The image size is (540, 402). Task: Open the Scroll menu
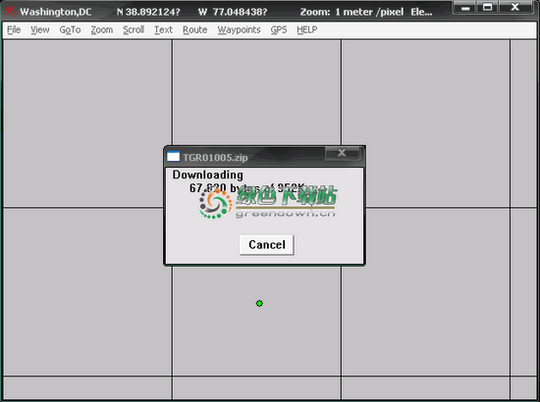(134, 30)
